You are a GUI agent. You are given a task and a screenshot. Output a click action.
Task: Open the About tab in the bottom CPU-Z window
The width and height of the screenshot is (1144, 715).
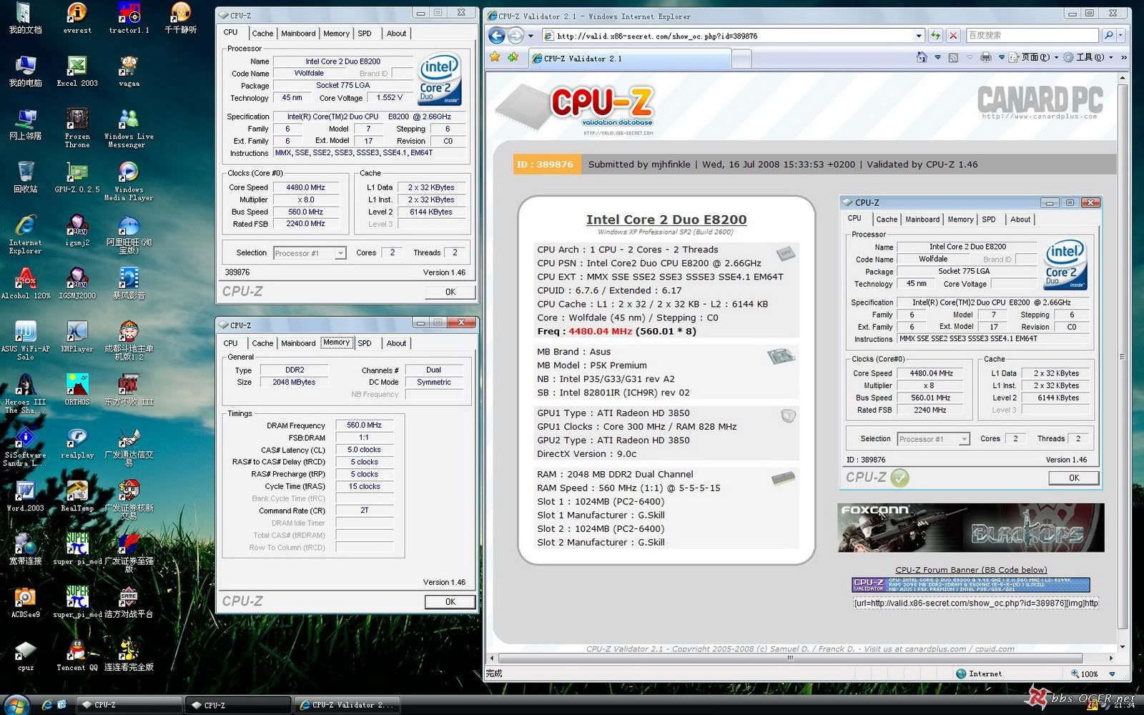[x=396, y=343]
